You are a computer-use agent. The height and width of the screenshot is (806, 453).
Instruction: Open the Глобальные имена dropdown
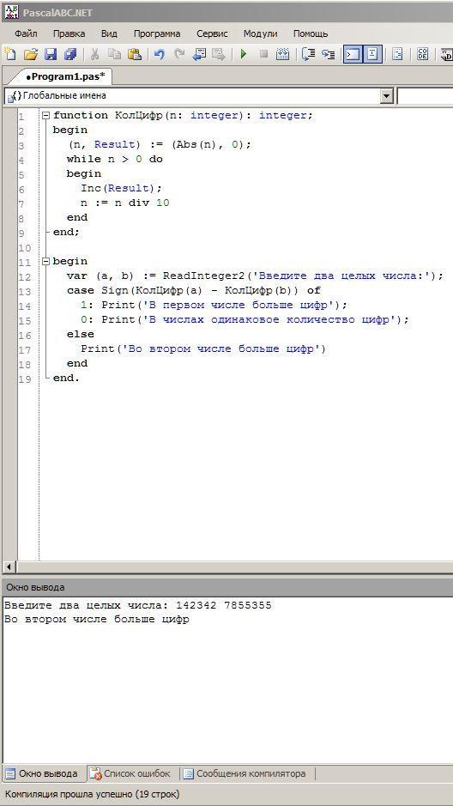pyautogui.click(x=387, y=95)
